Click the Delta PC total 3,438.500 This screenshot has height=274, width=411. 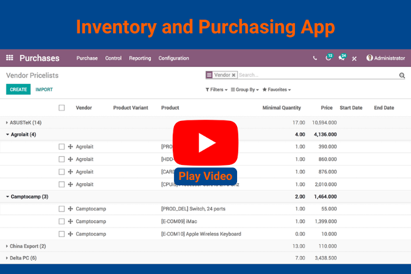tap(326, 258)
